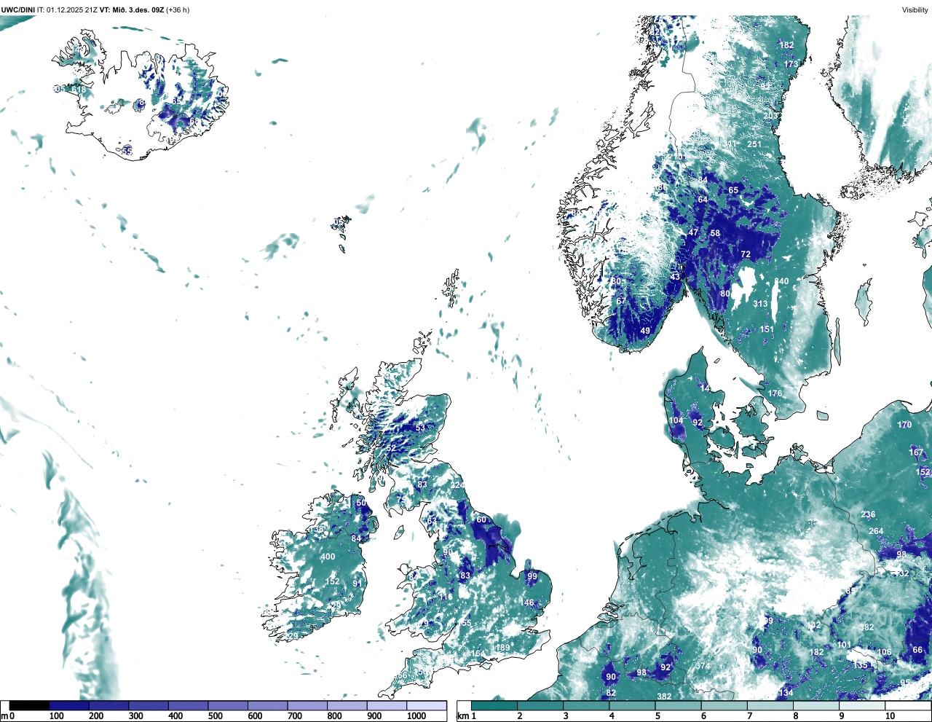Click the '400' value over Ireland

pyautogui.click(x=328, y=557)
